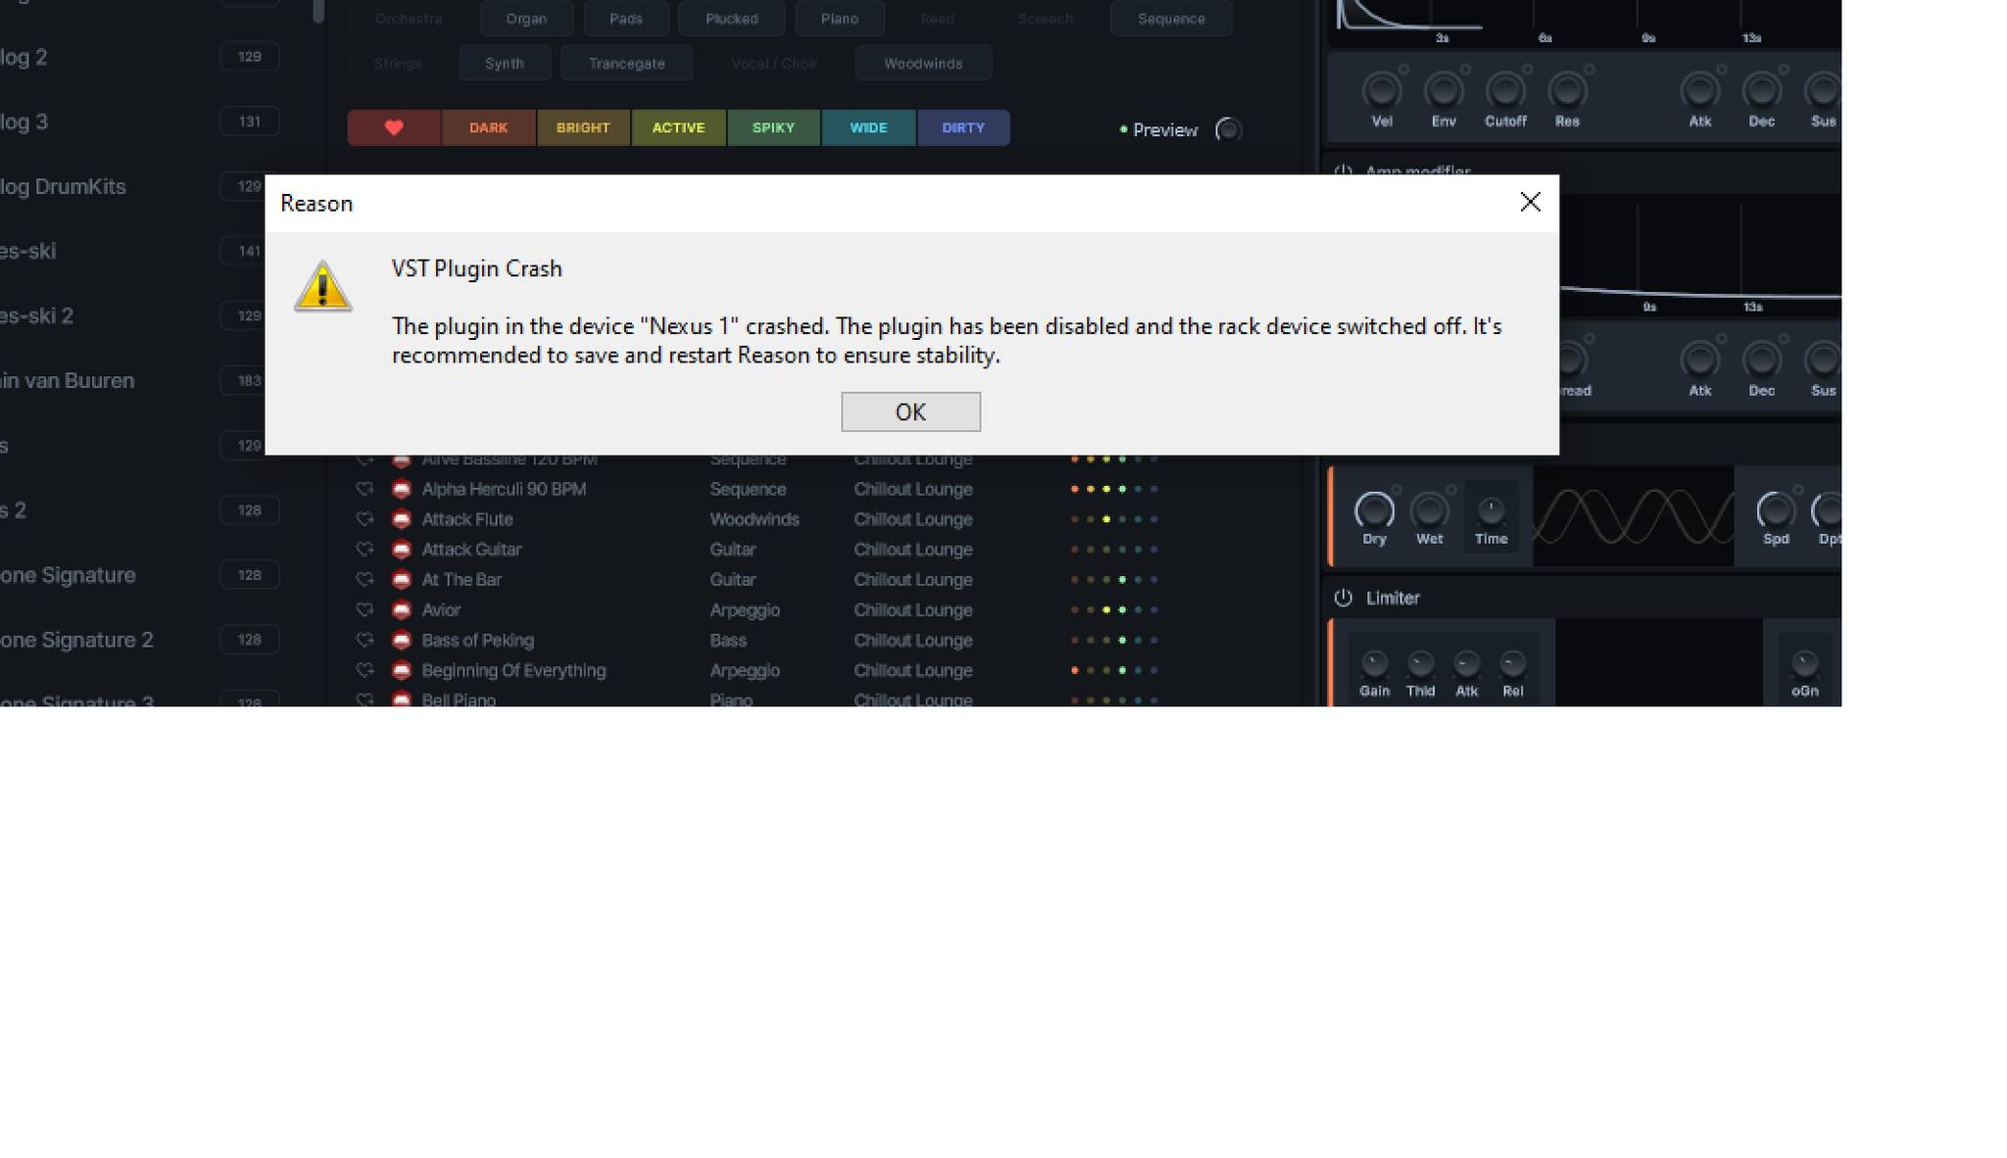The width and height of the screenshot is (2007, 1158).
Task: Click the Res knob
Action: click(x=1566, y=91)
